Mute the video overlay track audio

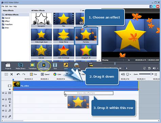pos(10,102)
